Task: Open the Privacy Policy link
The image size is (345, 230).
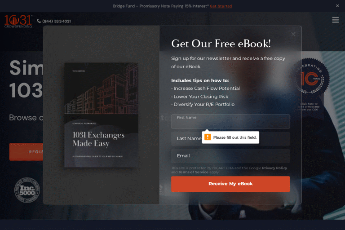Action: [274, 168]
